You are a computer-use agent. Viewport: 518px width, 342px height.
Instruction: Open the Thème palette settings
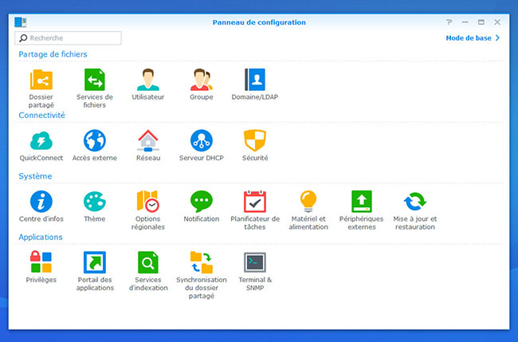[x=95, y=202]
